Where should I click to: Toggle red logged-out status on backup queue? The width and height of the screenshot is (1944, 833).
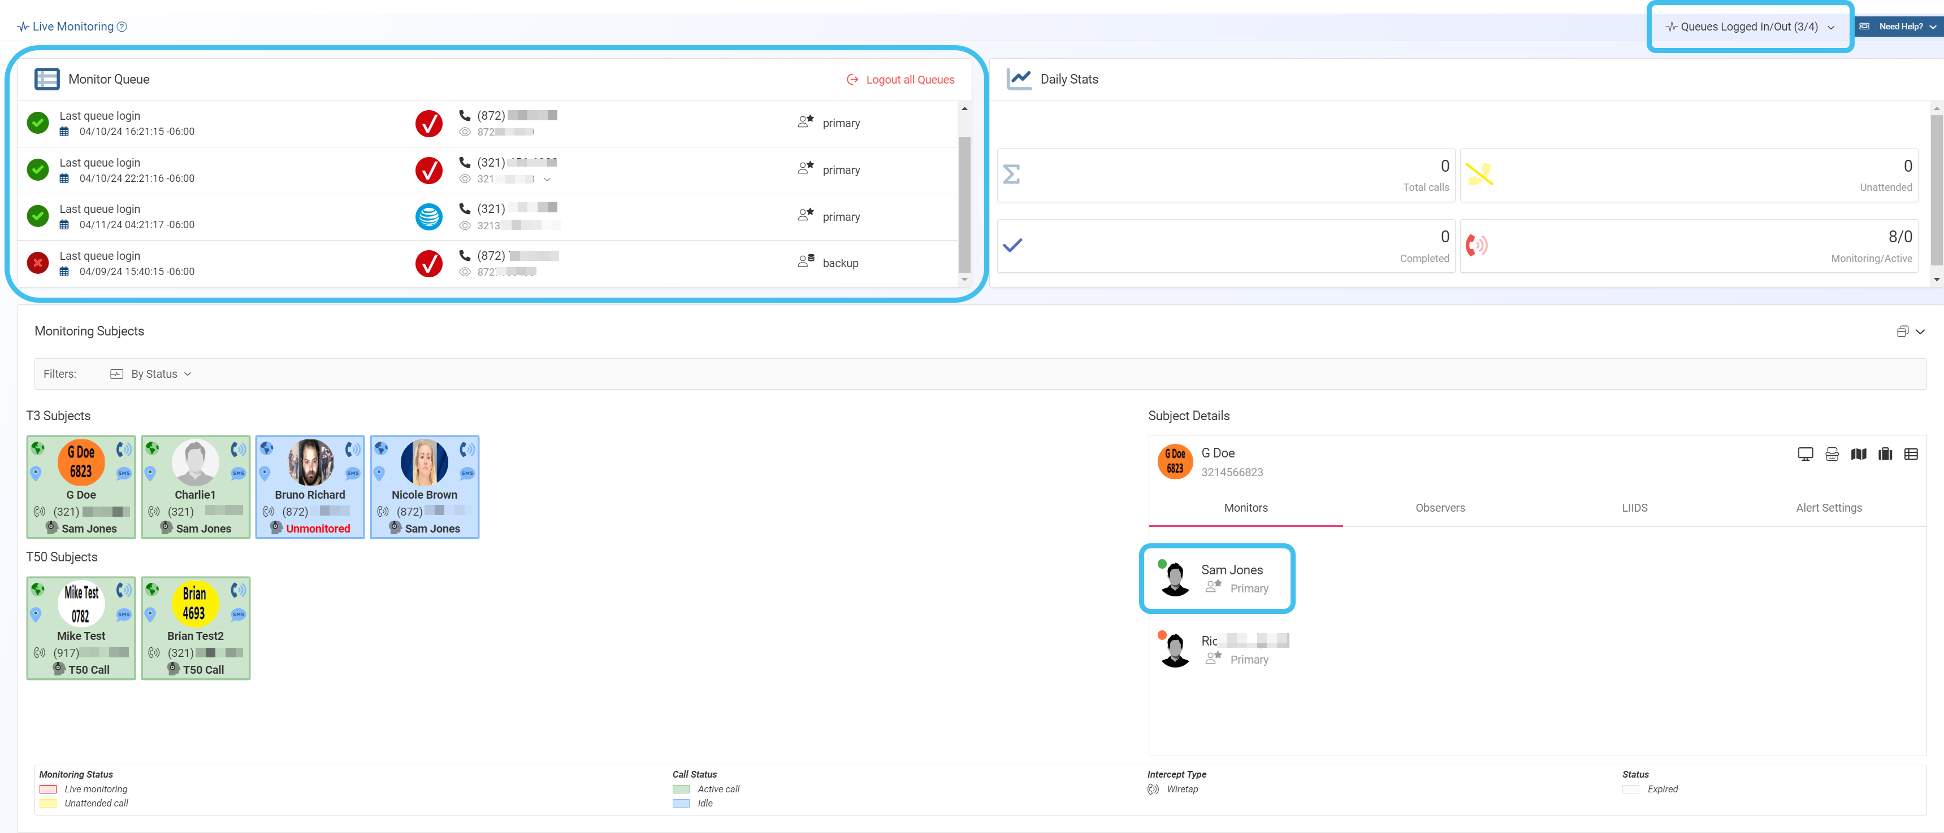(38, 263)
